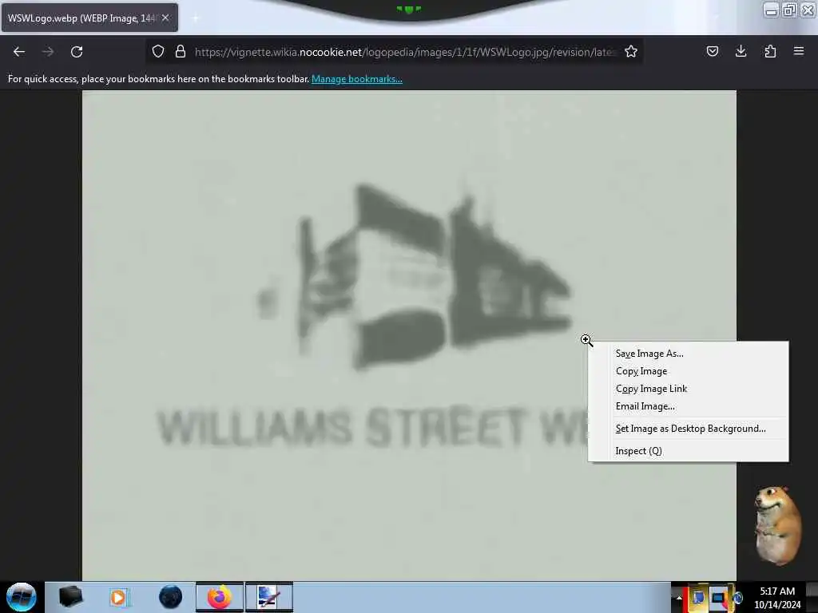This screenshot has height=613, width=818.
Task: Click the volume tray icon
Action: pos(737,599)
